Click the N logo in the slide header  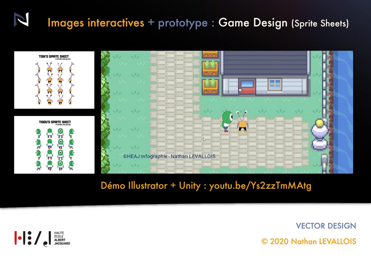(x=21, y=20)
